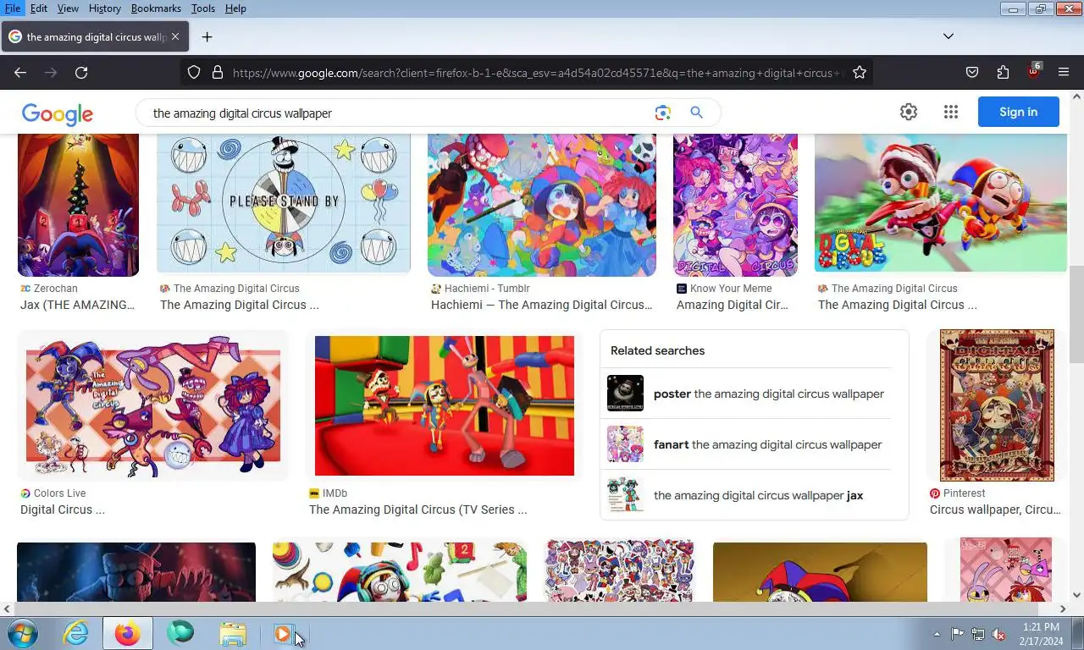The width and height of the screenshot is (1084, 650).
Task: Open Know Your Meme image result
Action: (x=735, y=205)
